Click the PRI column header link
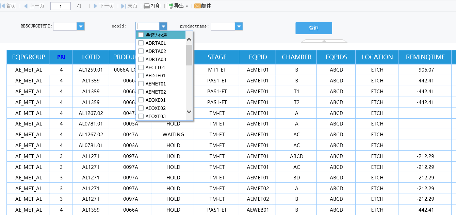This screenshot has height=215, width=456. [61, 57]
